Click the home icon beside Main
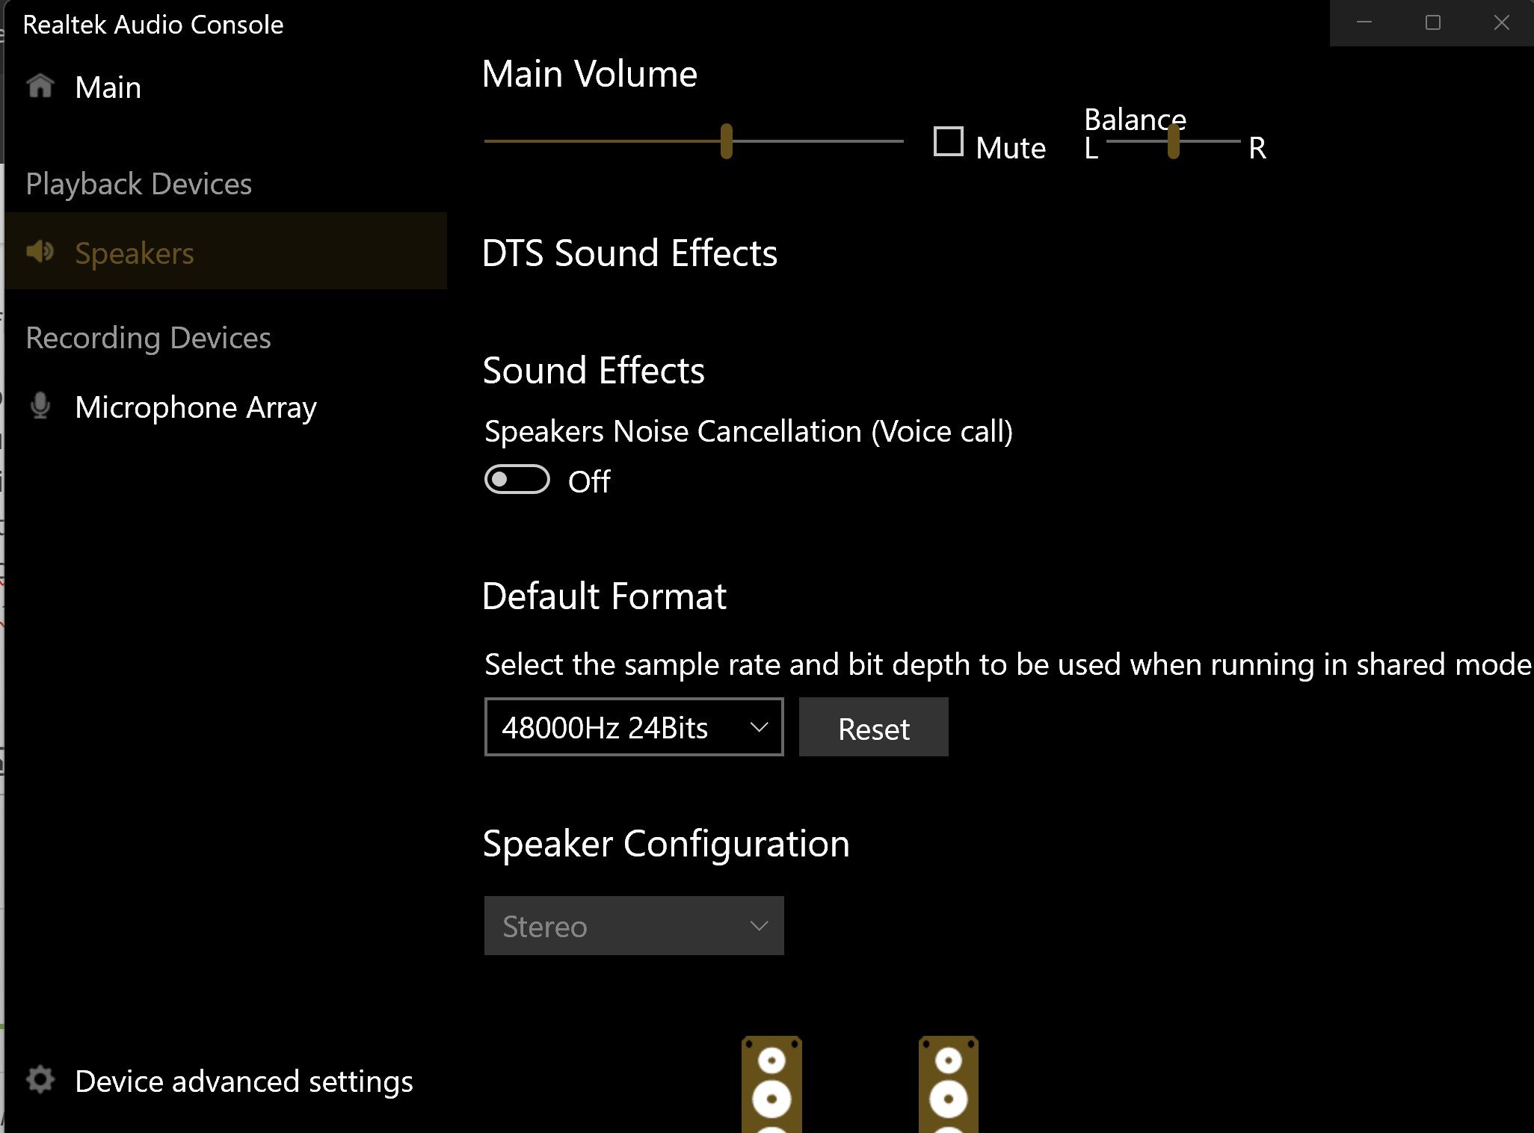The width and height of the screenshot is (1534, 1133). (40, 87)
